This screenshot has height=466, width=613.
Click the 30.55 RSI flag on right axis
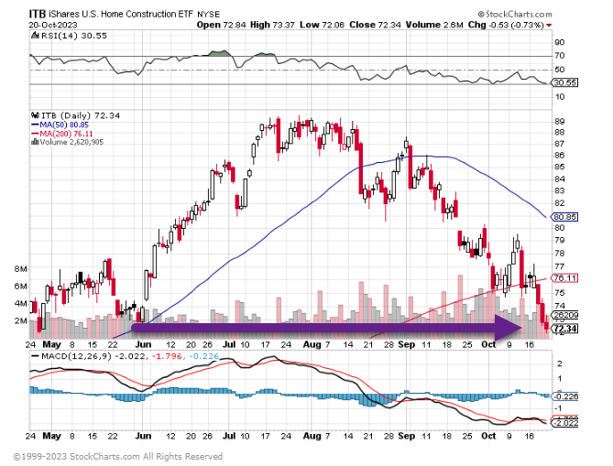coord(564,82)
